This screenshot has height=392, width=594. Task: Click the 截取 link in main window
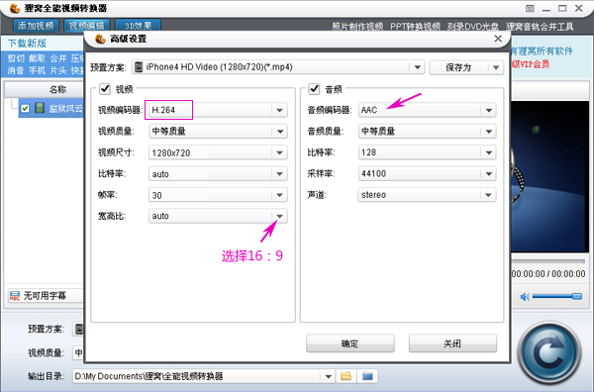pos(38,58)
